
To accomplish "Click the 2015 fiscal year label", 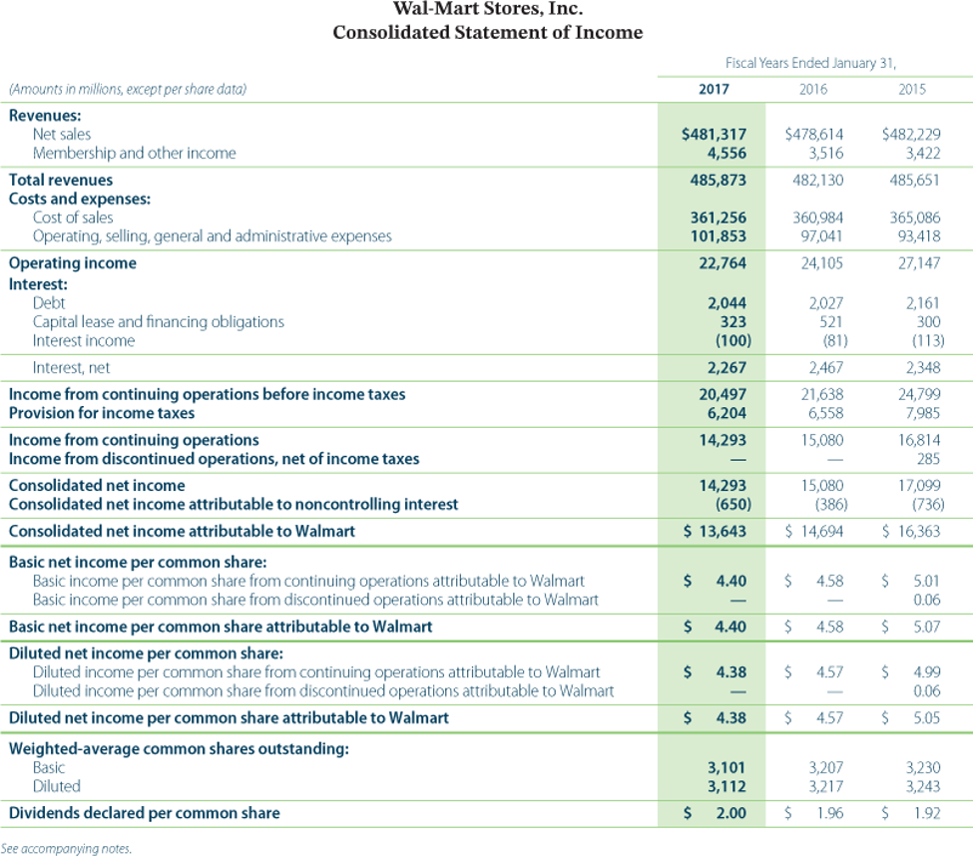I will (913, 89).
